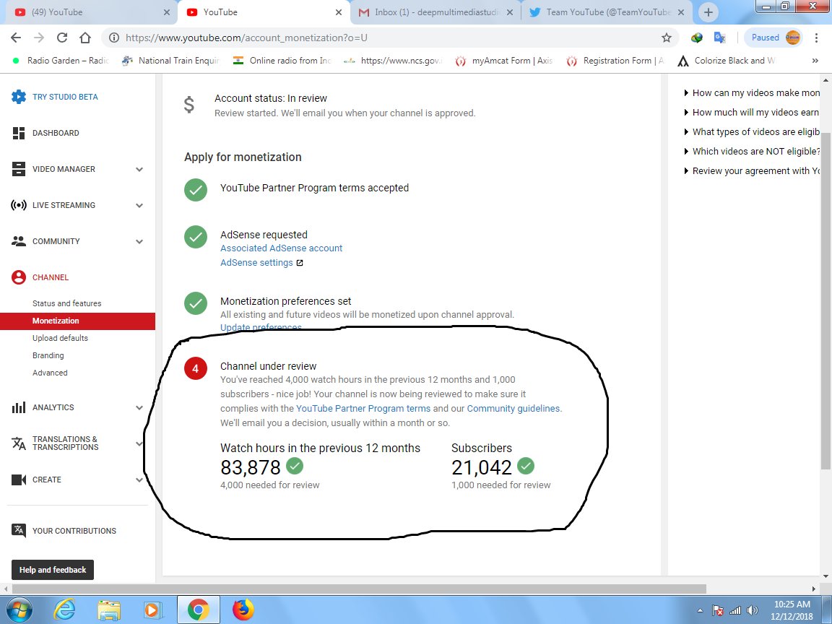Open Chrome's three-dot menu
The width and height of the screenshot is (832, 624).
(816, 37)
